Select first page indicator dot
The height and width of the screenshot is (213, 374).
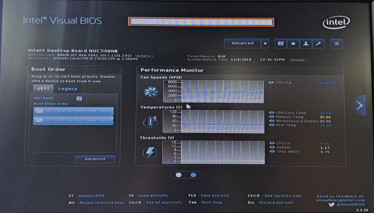(x=179, y=175)
